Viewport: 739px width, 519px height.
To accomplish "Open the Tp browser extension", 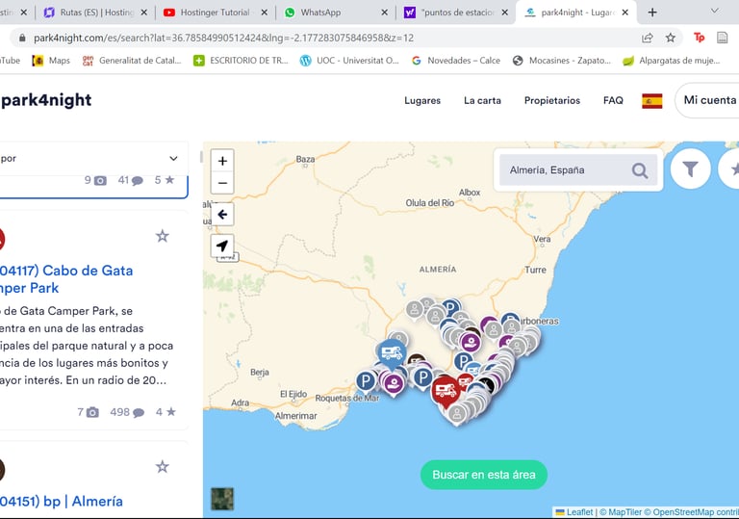I will coord(699,38).
